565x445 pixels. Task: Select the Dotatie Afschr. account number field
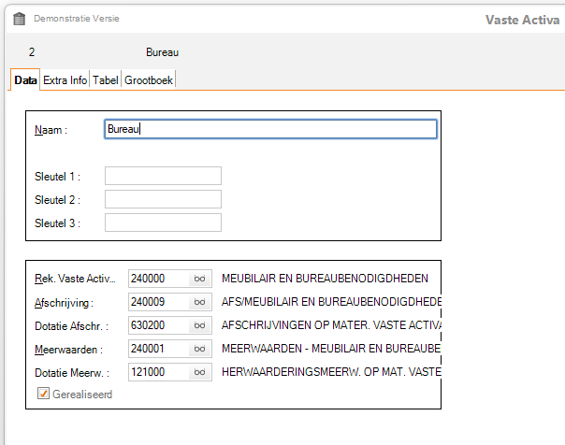(x=157, y=325)
